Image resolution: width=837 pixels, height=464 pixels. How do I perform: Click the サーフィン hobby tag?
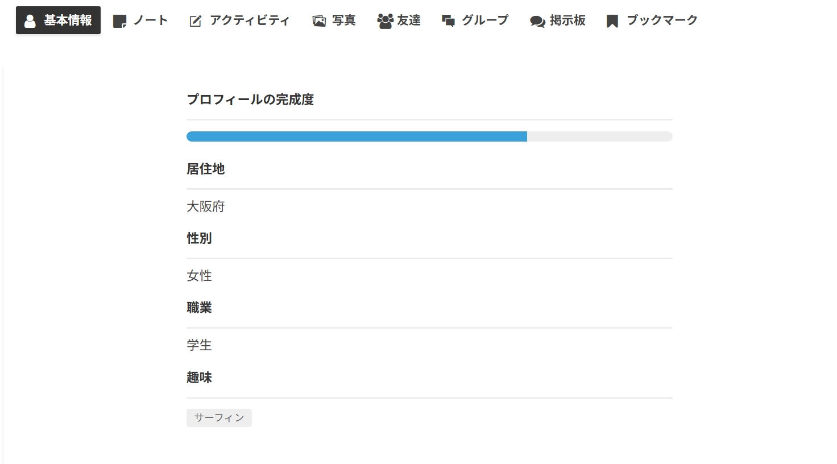coord(219,418)
